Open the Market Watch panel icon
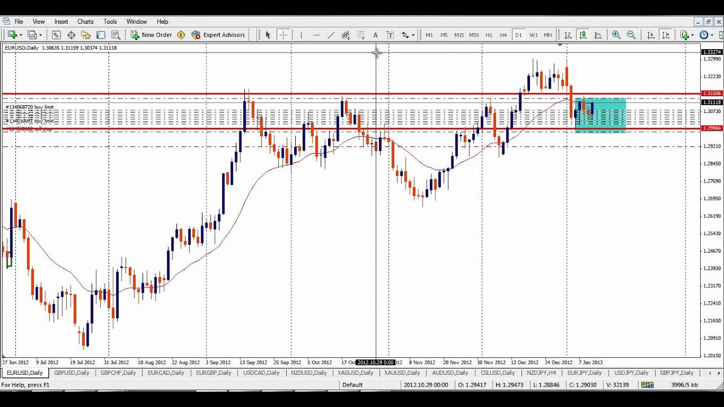This screenshot has height=407, width=724. coord(57,35)
